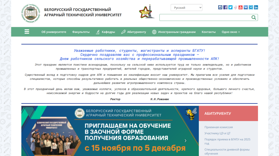Open Порядок приема в БГАТУ на 2025 год

tap(228, 141)
